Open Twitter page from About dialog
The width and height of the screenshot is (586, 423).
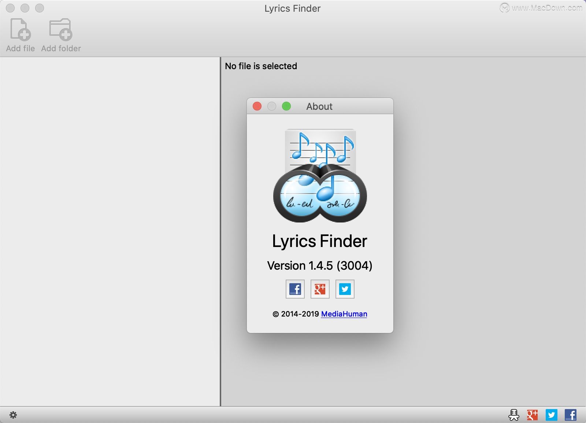click(x=345, y=289)
